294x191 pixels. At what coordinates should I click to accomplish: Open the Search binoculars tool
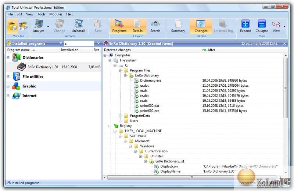pyautogui.click(x=155, y=26)
